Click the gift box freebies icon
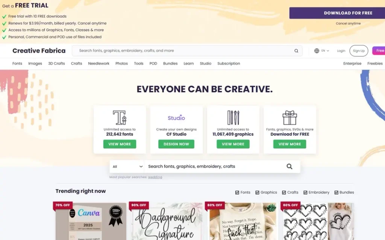Viewport: 385px width, 240px height. (290, 117)
